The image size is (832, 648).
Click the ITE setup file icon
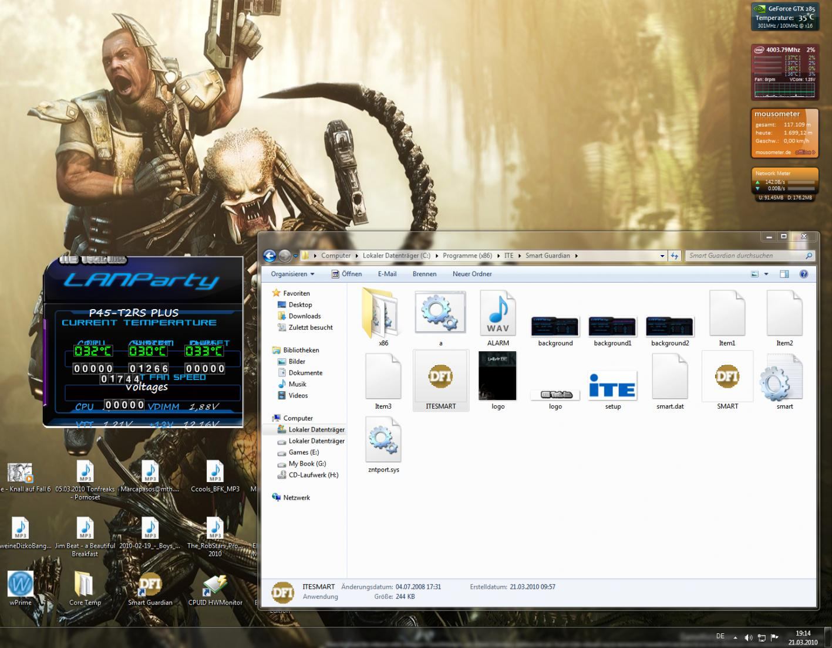click(x=612, y=385)
